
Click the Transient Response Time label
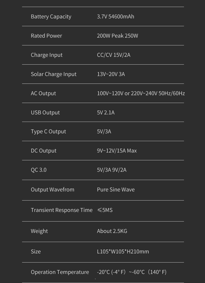point(61,210)
